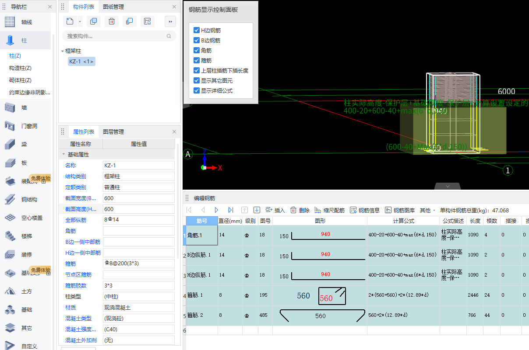Open the new component dropdown arrow
The width and height of the screenshot is (529, 350).
80,21
